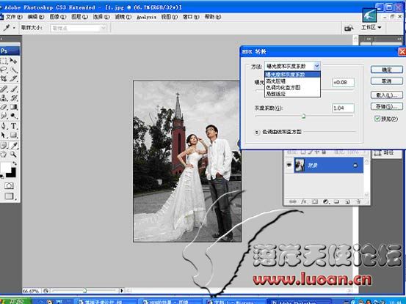Select the Path Selection tool
Viewport: 406px width, 304px height.
tap(4, 135)
